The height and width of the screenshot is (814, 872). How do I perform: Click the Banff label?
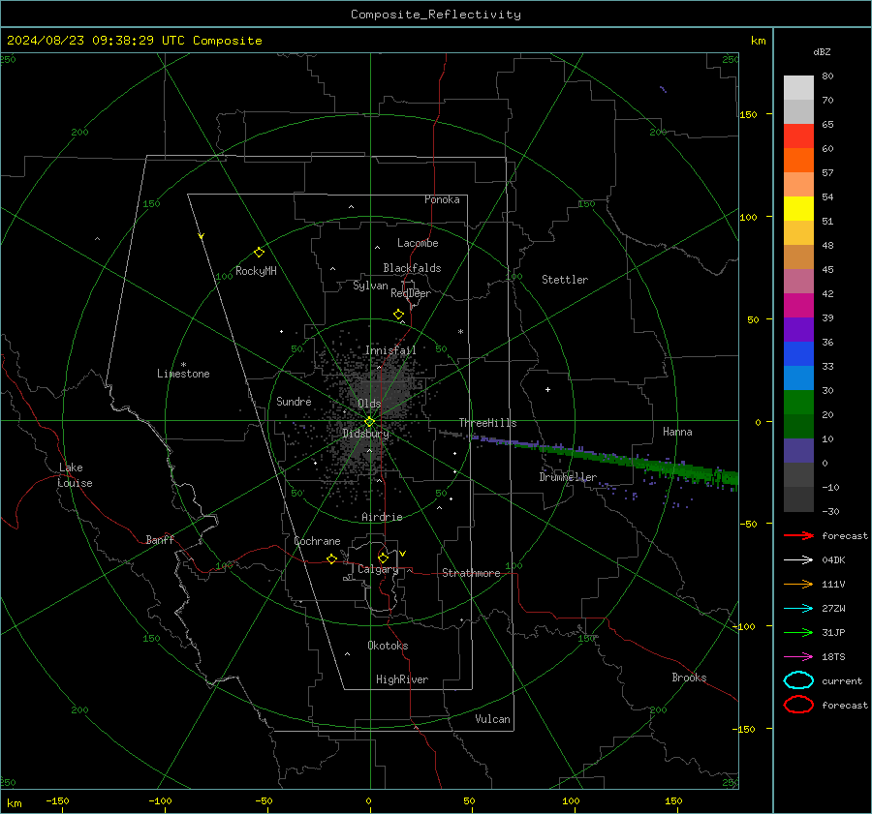point(160,539)
